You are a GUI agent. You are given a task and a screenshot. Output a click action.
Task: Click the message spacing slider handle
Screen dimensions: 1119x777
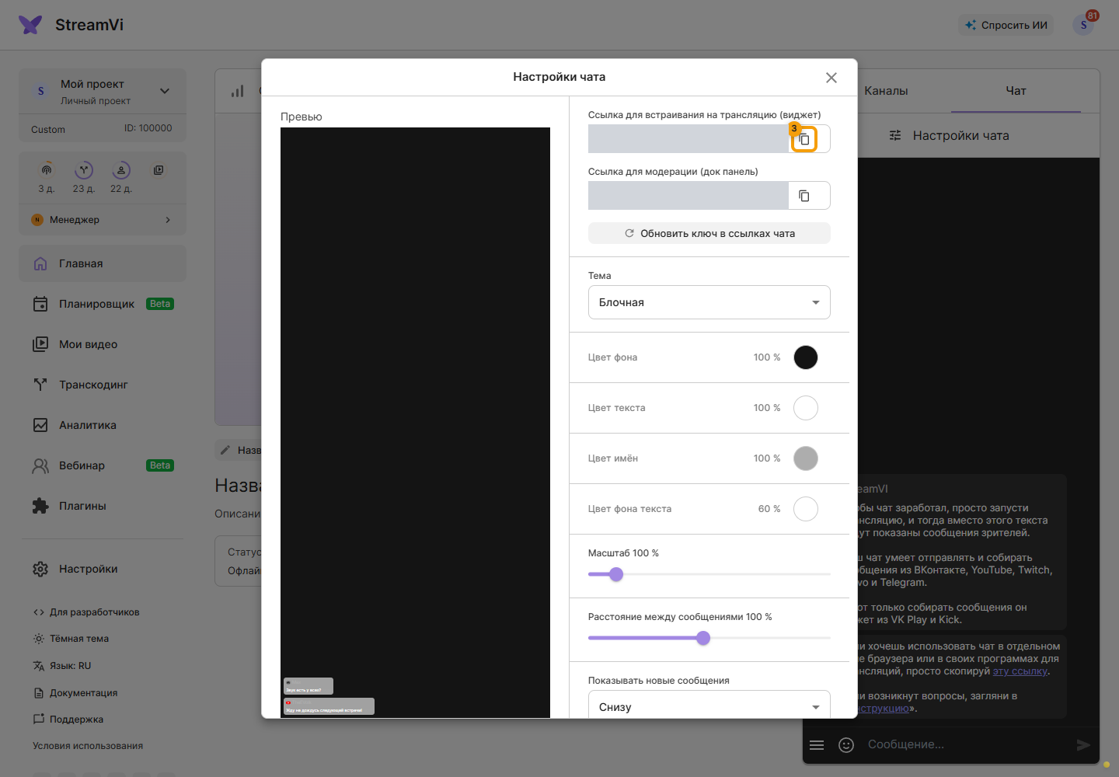(703, 638)
